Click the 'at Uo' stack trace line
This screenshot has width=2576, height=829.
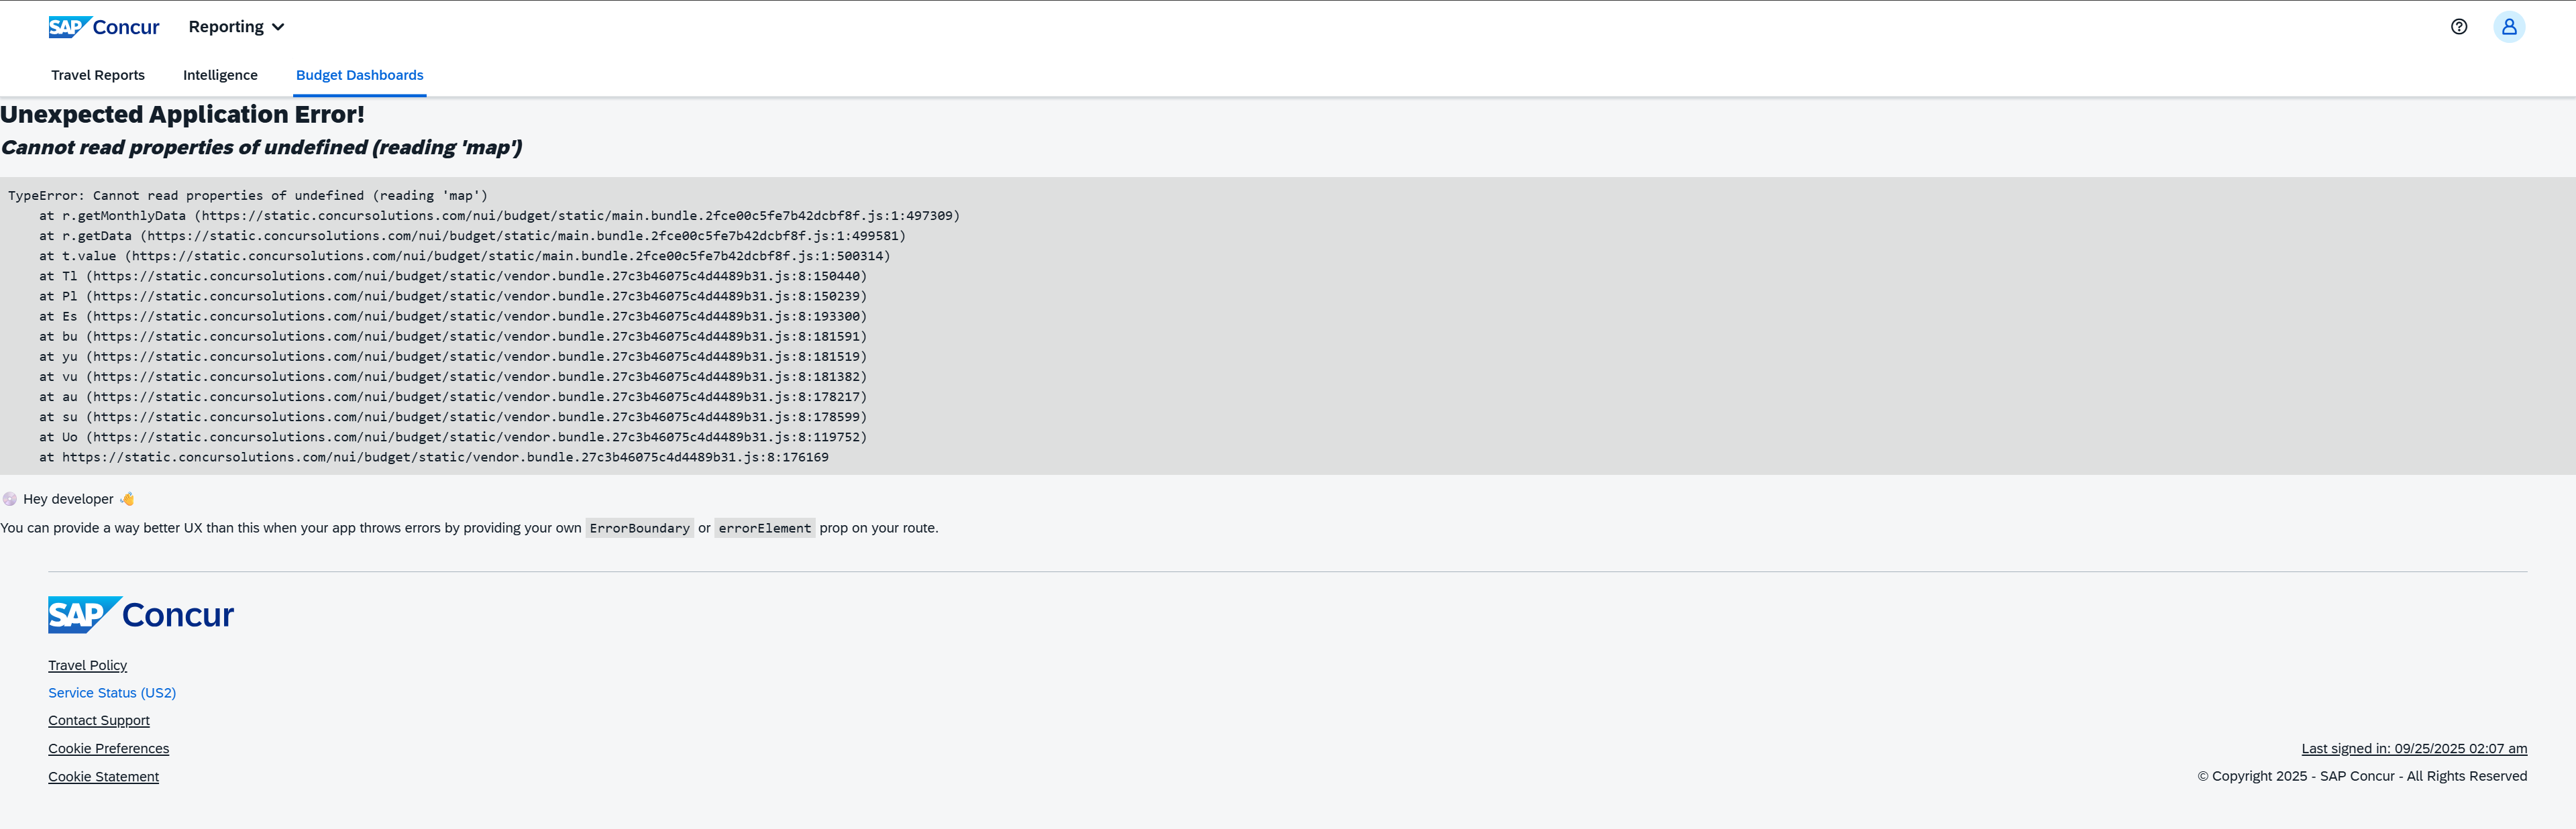[453, 437]
